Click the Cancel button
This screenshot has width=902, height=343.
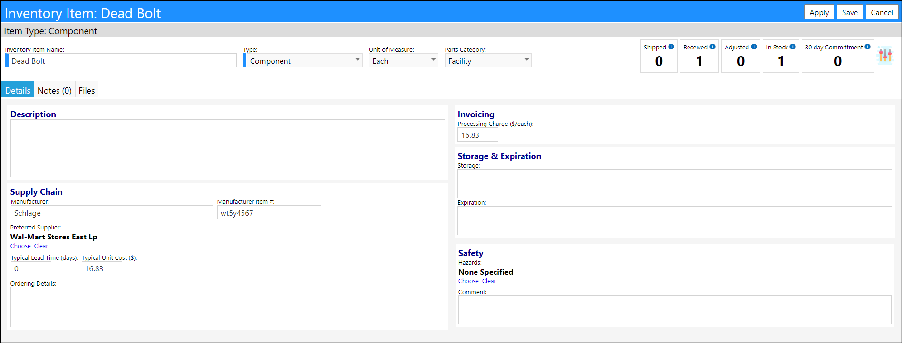click(x=882, y=12)
